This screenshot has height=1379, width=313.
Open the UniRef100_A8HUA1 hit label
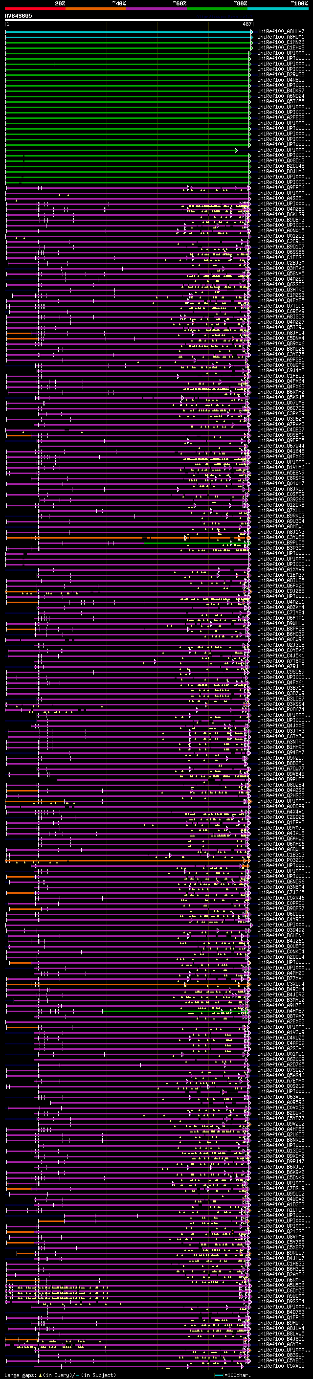[281, 37]
